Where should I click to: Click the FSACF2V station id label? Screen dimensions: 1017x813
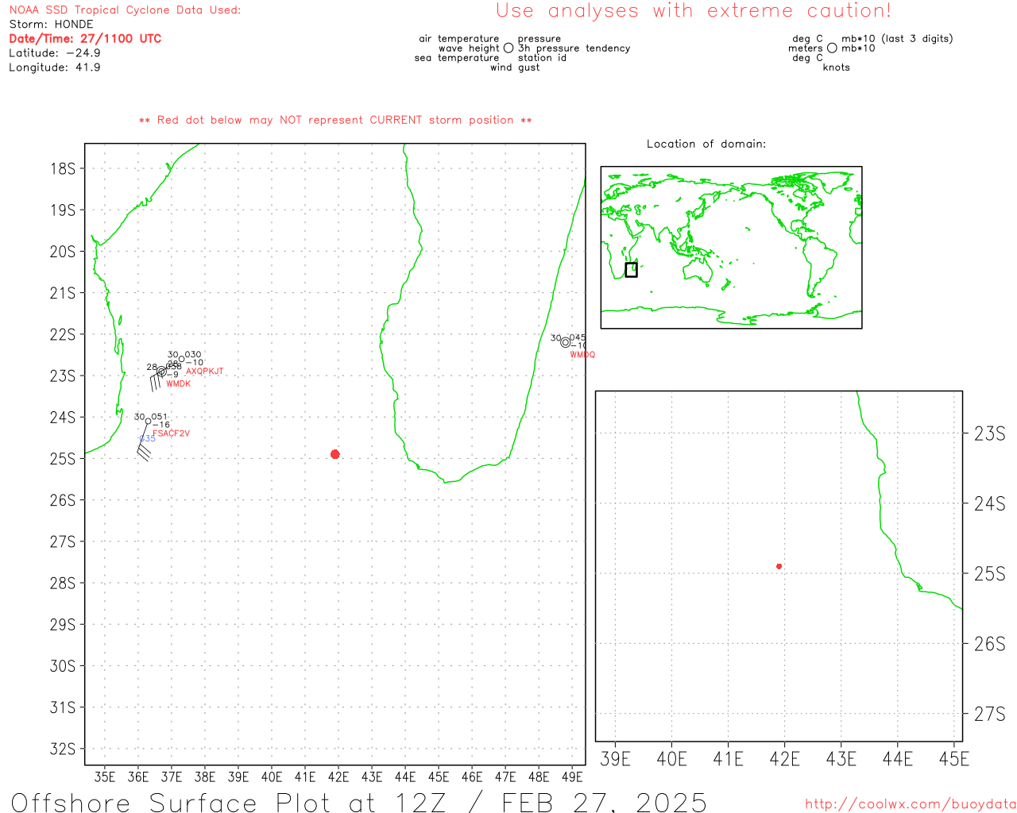point(171,433)
